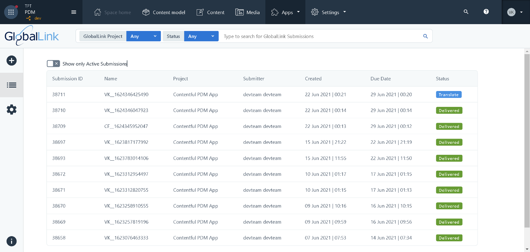The height and width of the screenshot is (252, 530).
Task: Sort by Name column header
Action: 111,79
